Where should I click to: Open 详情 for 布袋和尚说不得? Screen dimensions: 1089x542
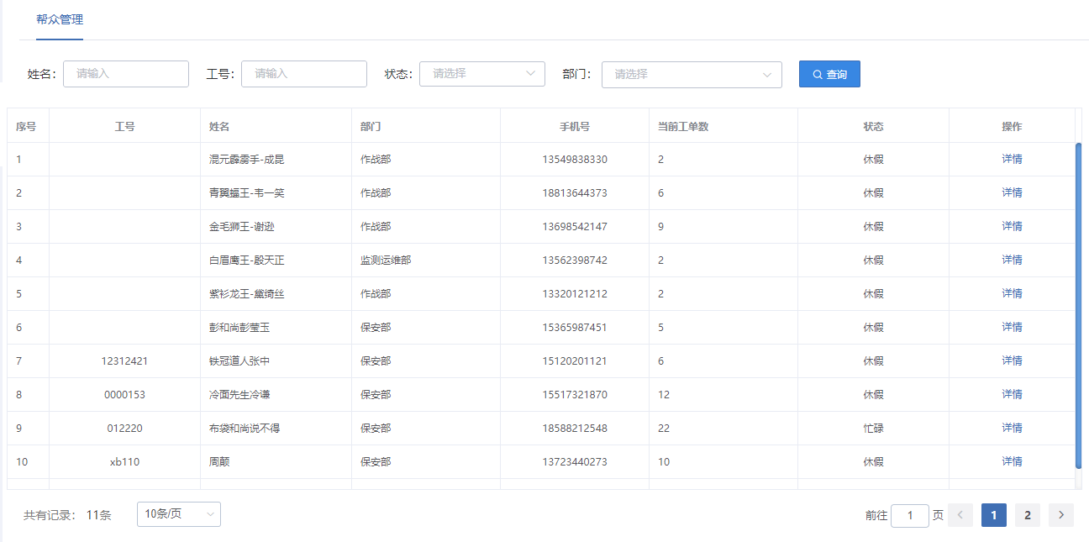click(x=1012, y=428)
